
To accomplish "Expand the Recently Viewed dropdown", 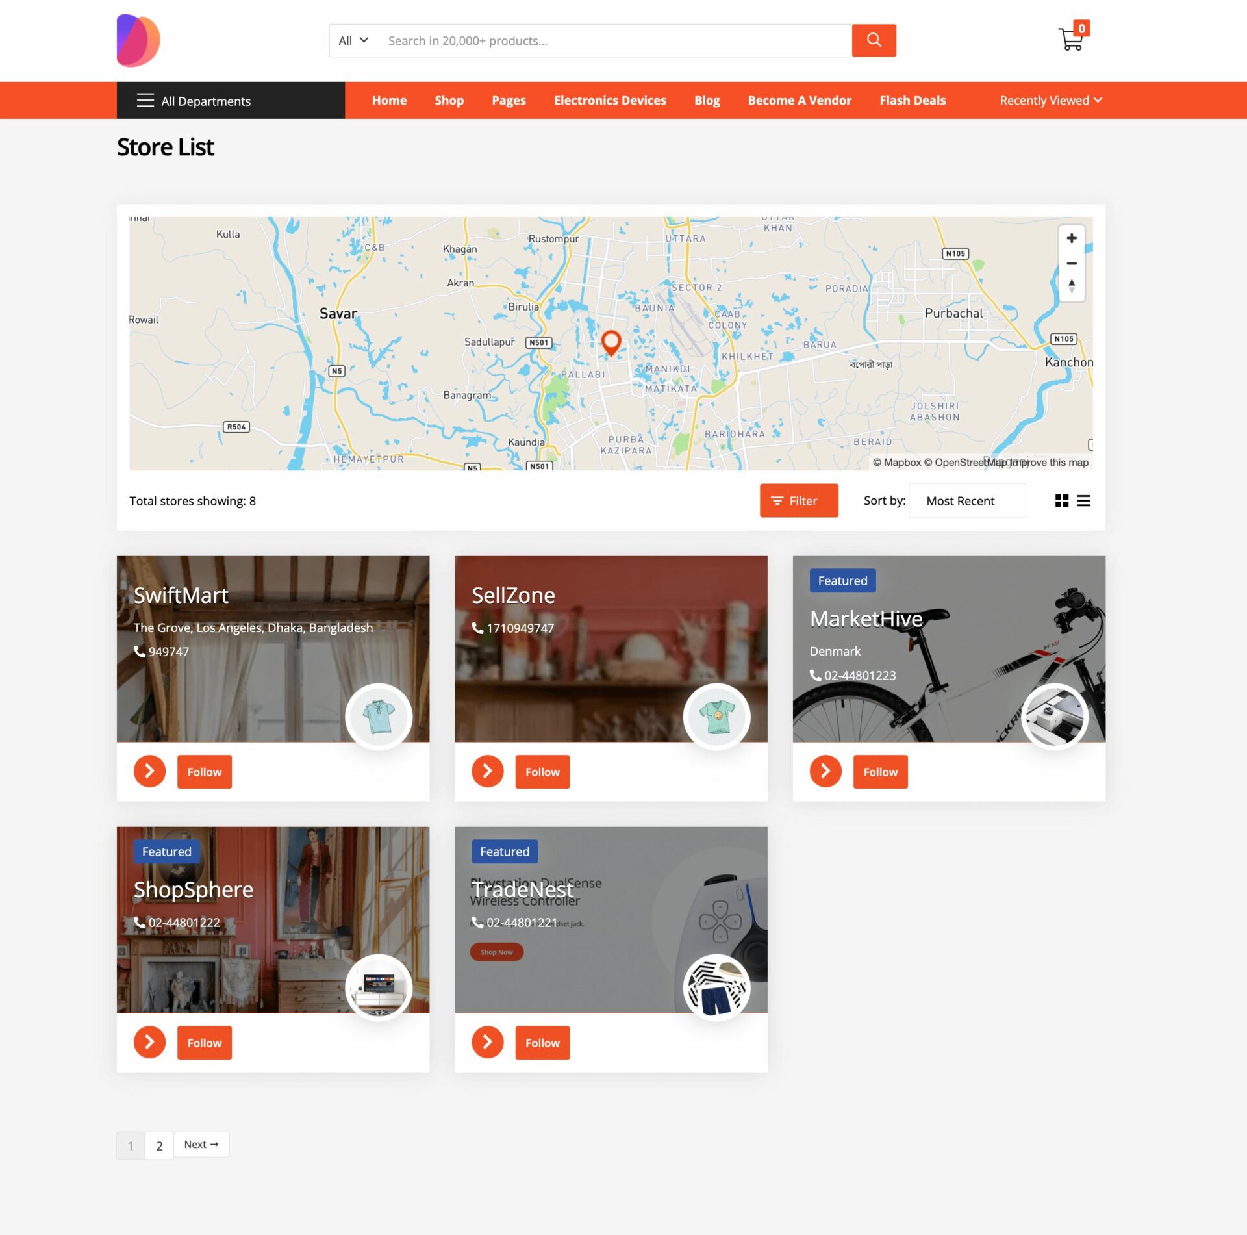I will (x=1049, y=99).
